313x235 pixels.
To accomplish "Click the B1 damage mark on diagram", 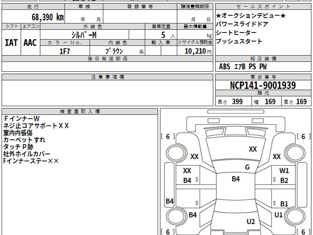I will coord(284,204).
